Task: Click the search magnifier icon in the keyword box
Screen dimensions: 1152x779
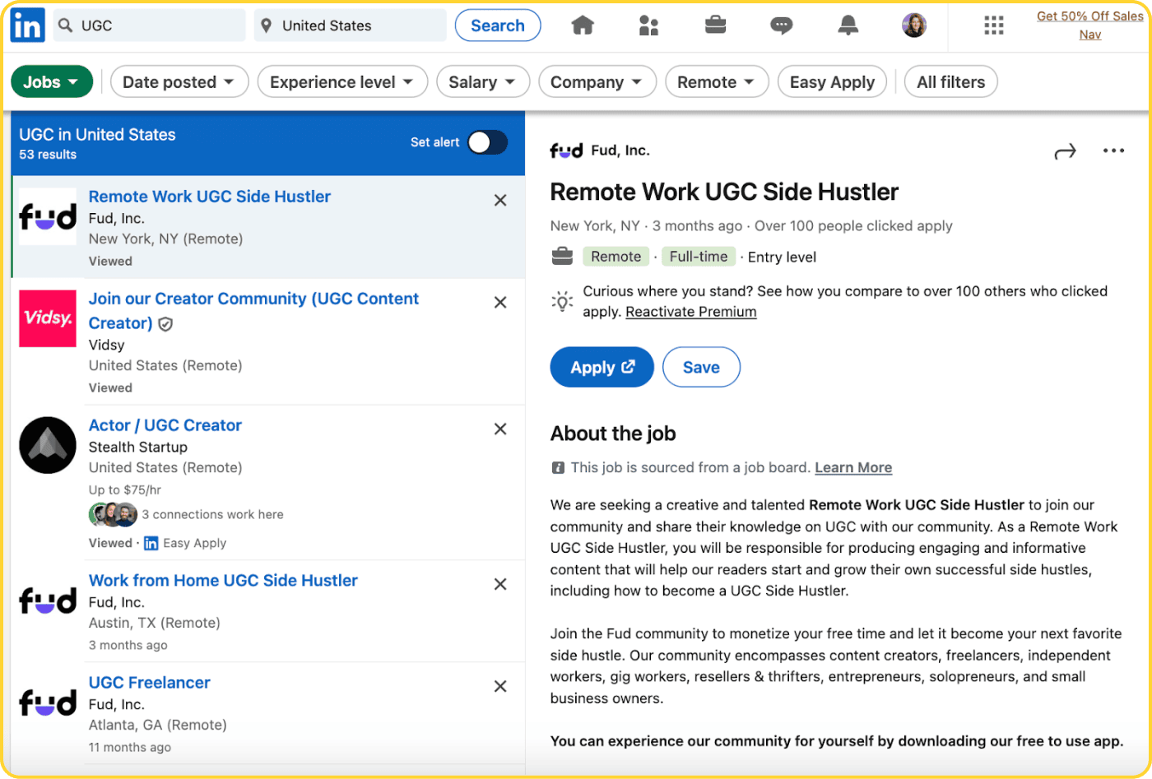Action: (x=66, y=26)
